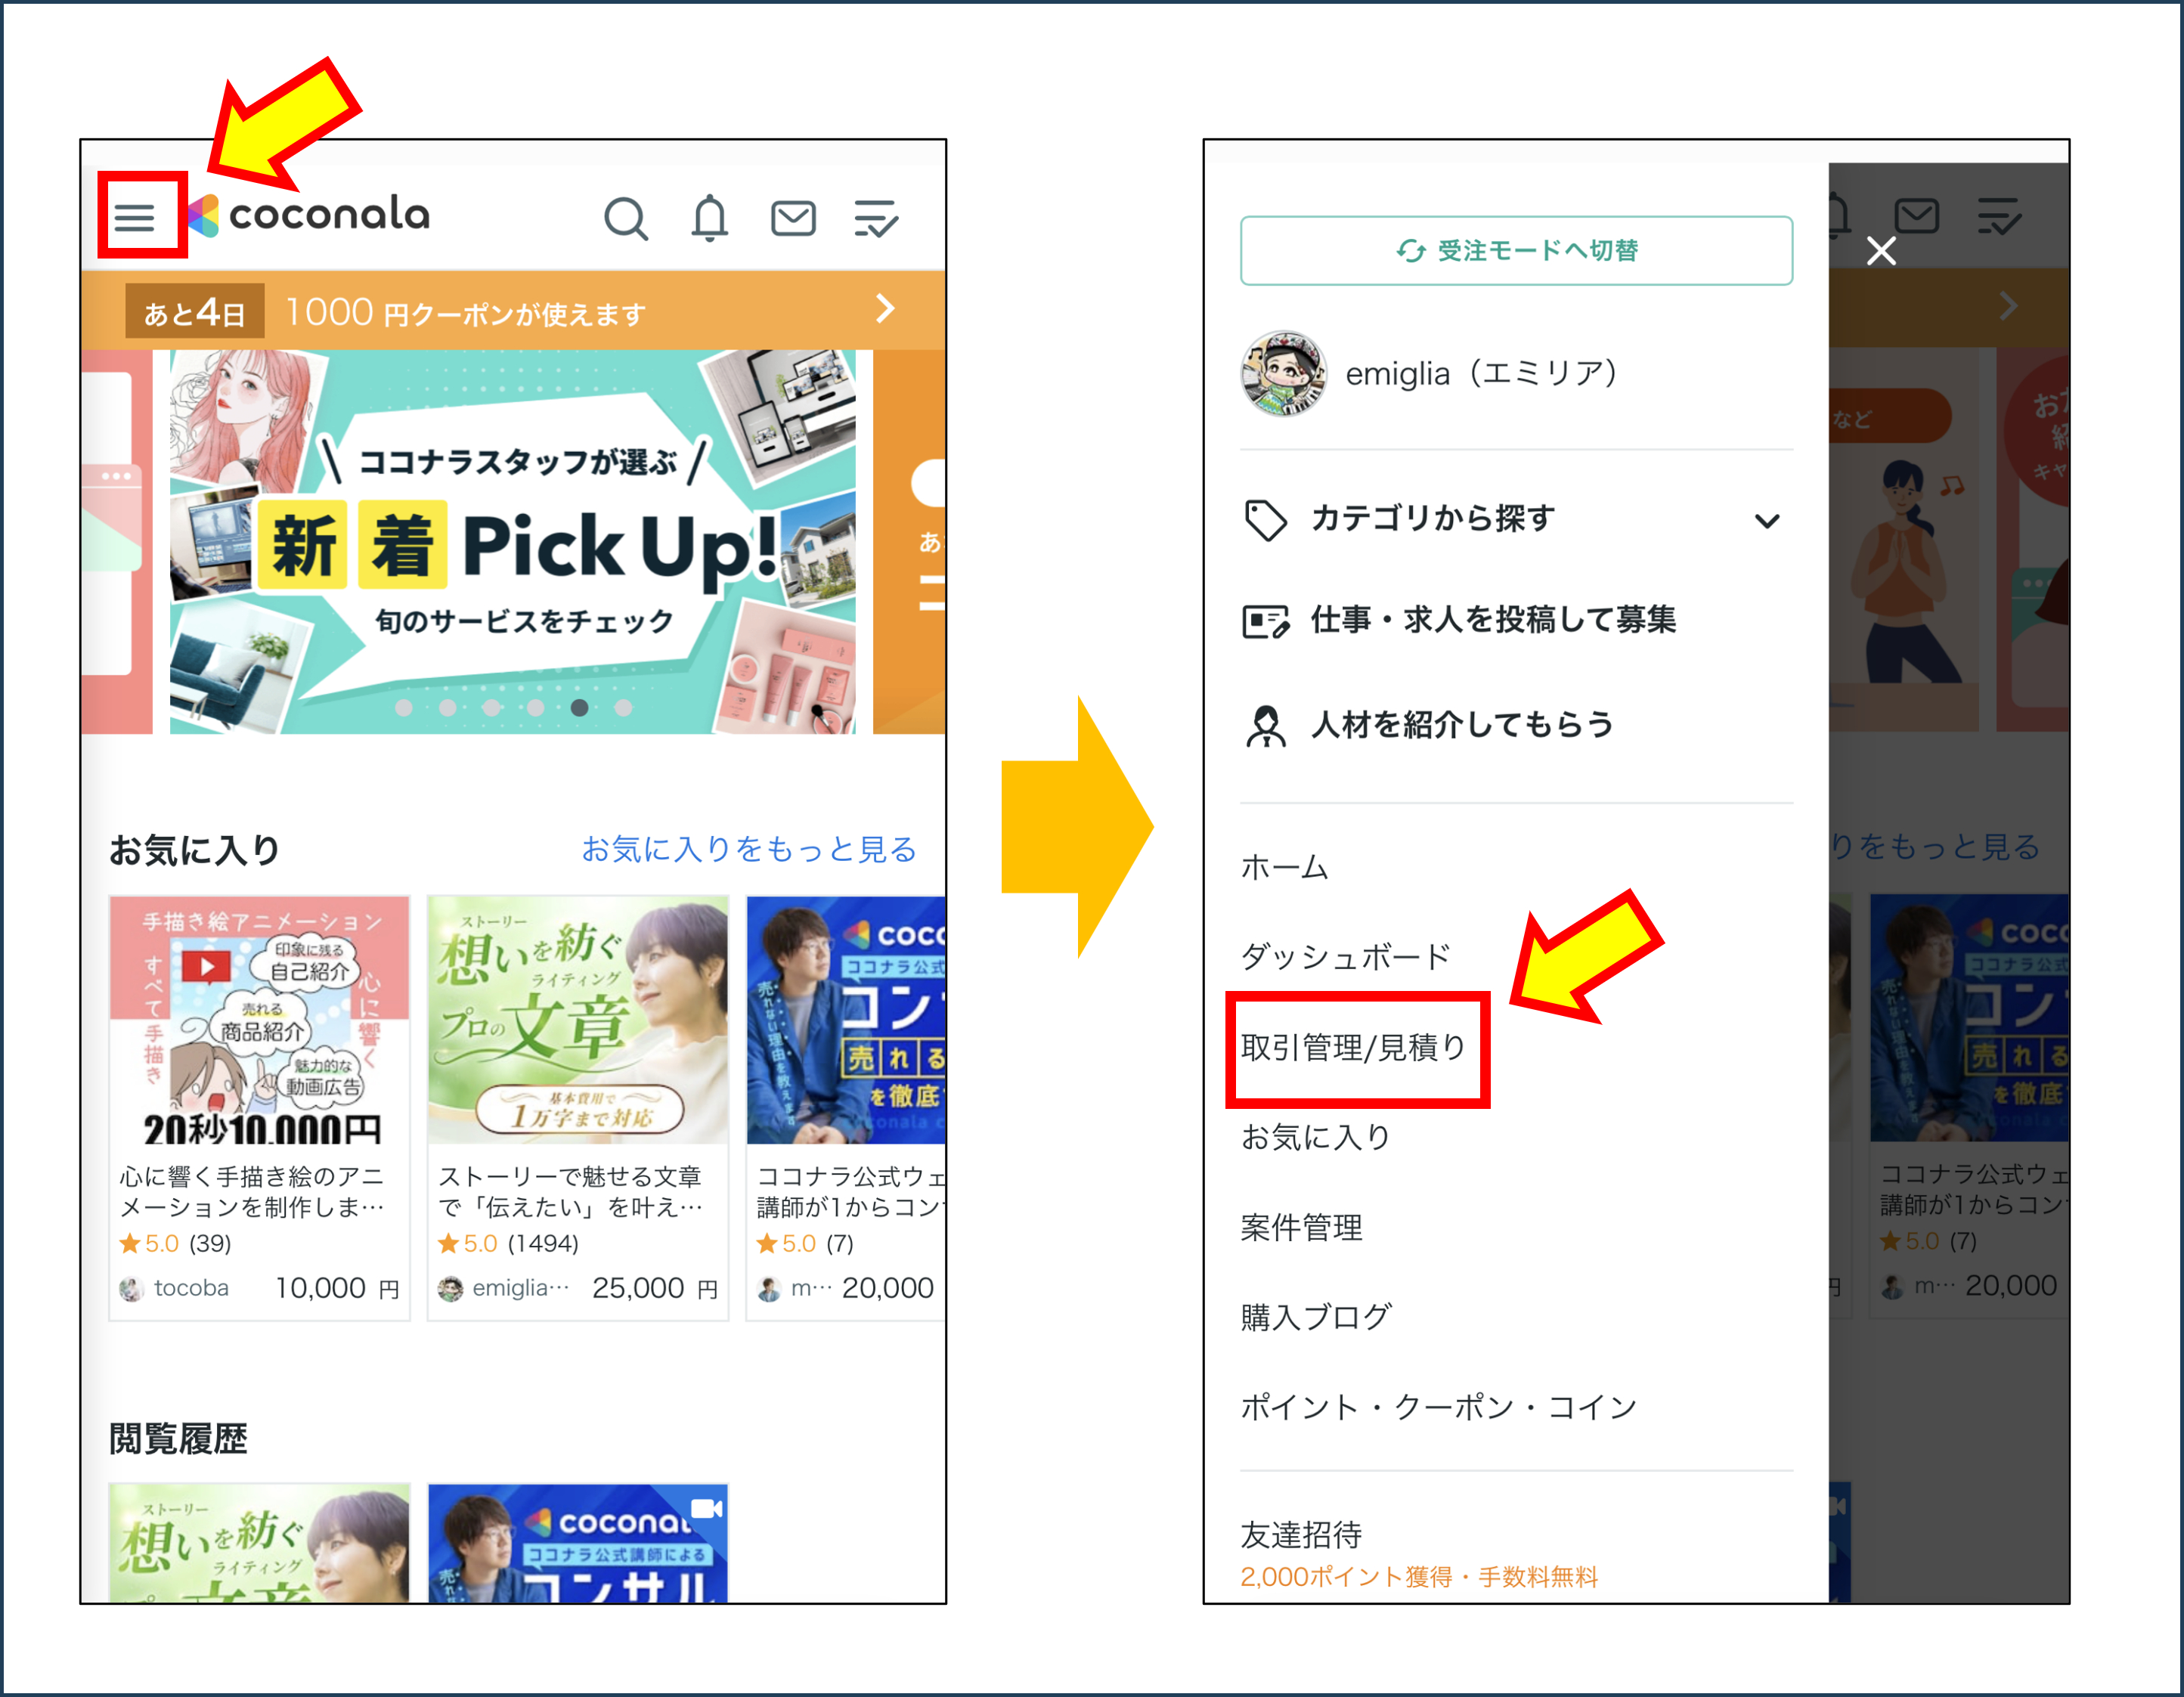Open ポイント・クーポン・コイン menu entry

(1438, 1407)
